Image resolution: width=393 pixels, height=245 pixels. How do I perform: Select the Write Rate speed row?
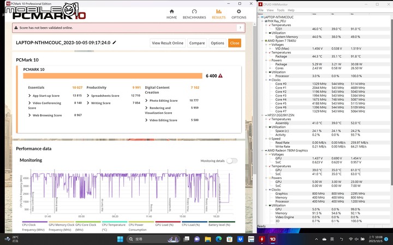(x=283, y=146)
